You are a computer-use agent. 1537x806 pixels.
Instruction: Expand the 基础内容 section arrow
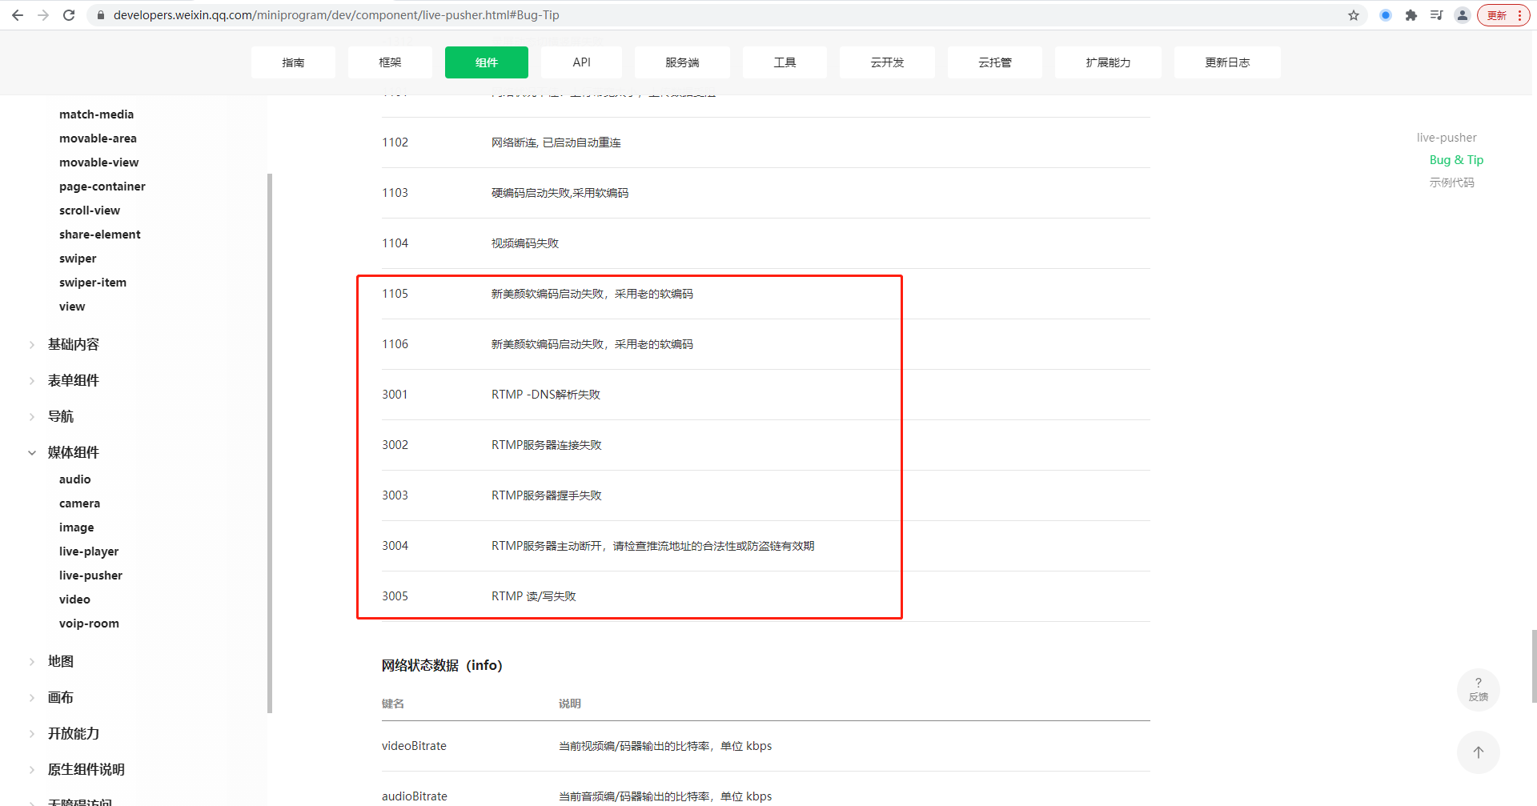(32, 345)
